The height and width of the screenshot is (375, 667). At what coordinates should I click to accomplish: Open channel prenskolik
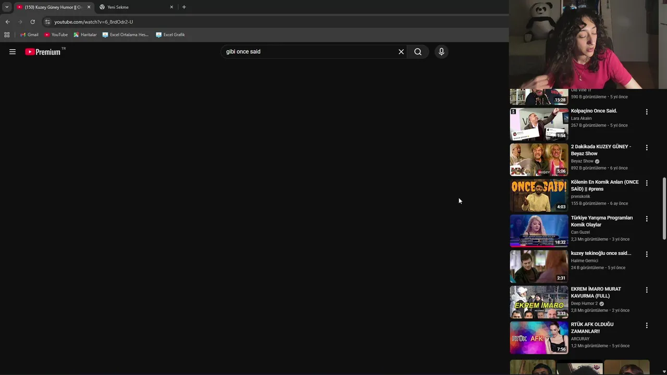(x=580, y=196)
